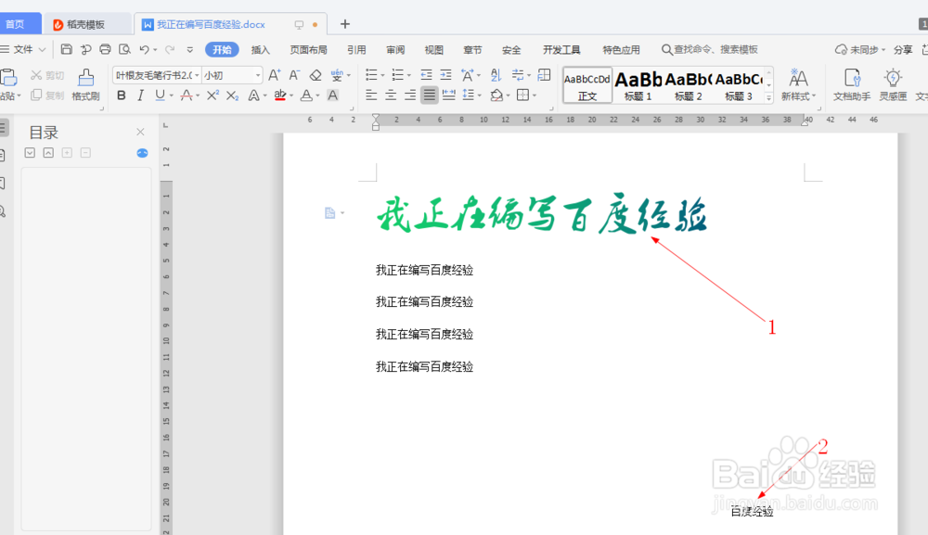The height and width of the screenshot is (535, 928).
Task: Open Document Assistant (文档助手)
Action: 852,84
